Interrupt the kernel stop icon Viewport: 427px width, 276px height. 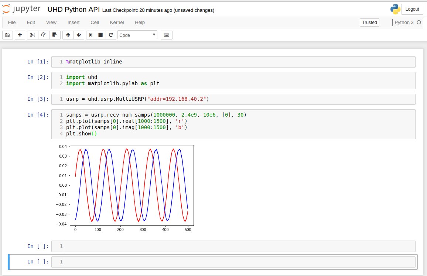click(100, 35)
